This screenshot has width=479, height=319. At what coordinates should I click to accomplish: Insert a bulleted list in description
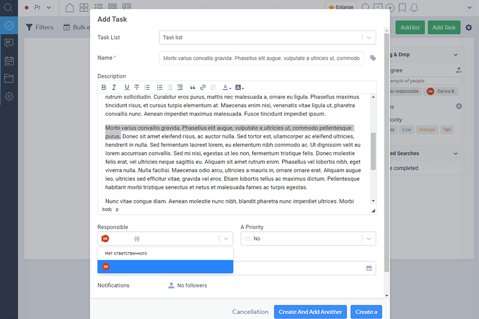(x=160, y=87)
